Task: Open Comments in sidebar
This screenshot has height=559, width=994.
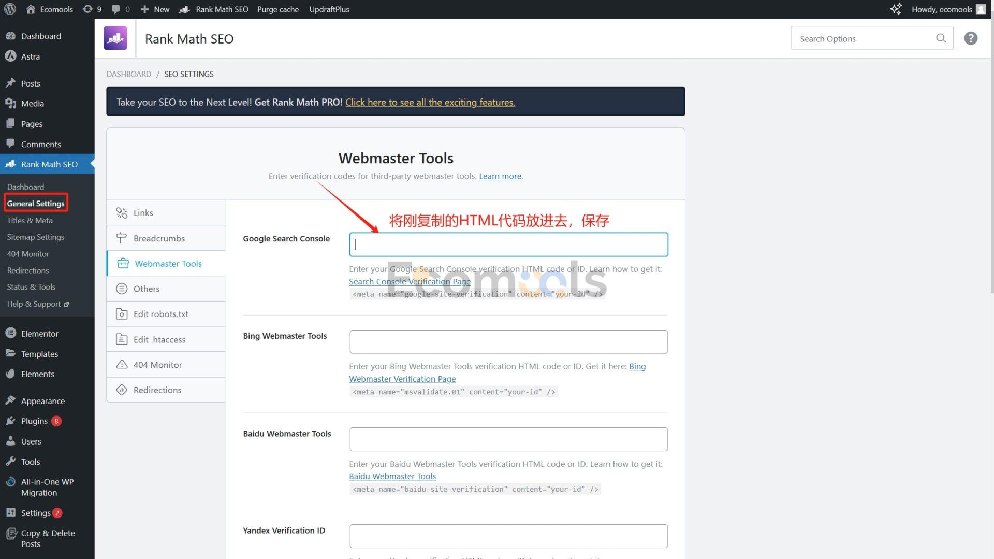Action: pyautogui.click(x=47, y=144)
